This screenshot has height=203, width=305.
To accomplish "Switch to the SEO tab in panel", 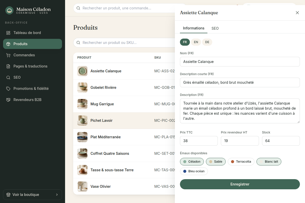I will pyautogui.click(x=215, y=28).
